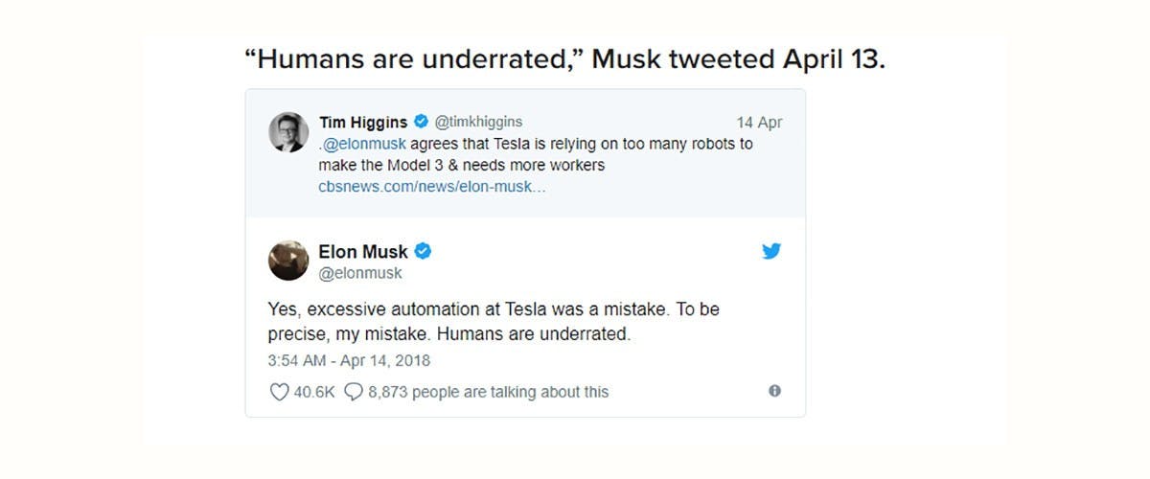This screenshot has height=479, width=1150.
Task: Open the 14 Apr date link
Action: tap(759, 123)
